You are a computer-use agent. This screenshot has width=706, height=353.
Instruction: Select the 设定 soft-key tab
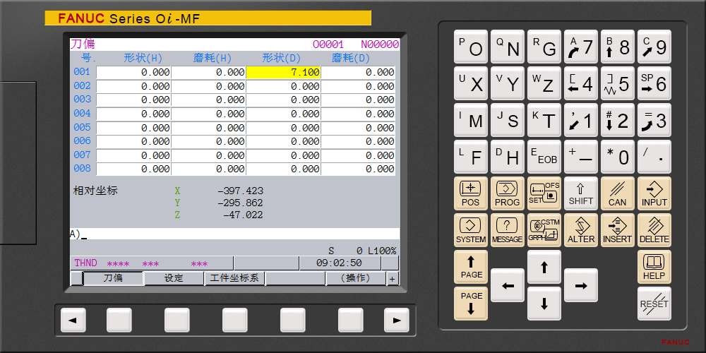pyautogui.click(x=174, y=278)
